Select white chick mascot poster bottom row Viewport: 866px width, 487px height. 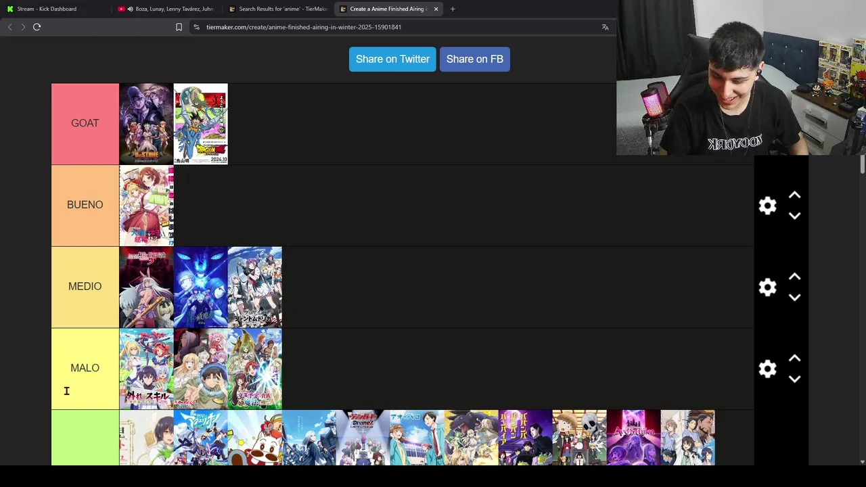254,438
